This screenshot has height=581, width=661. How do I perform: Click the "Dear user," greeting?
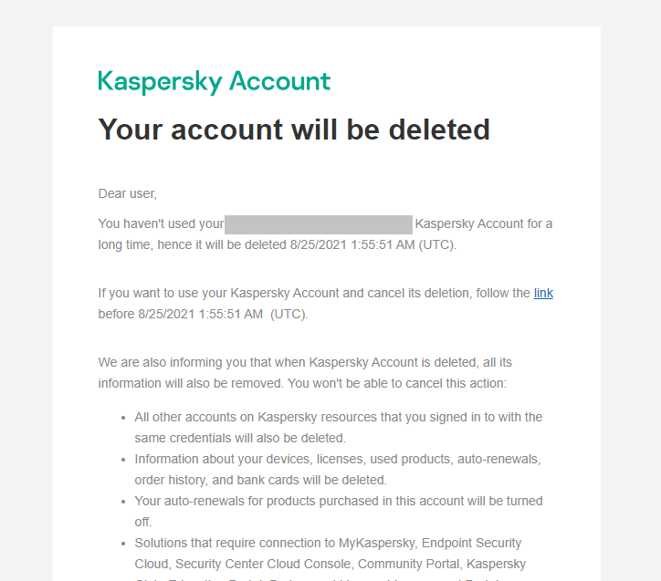[x=127, y=193]
